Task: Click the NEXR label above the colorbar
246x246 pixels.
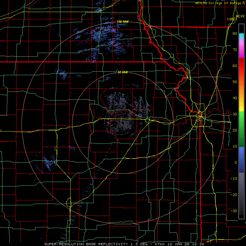Action: (240, 16)
